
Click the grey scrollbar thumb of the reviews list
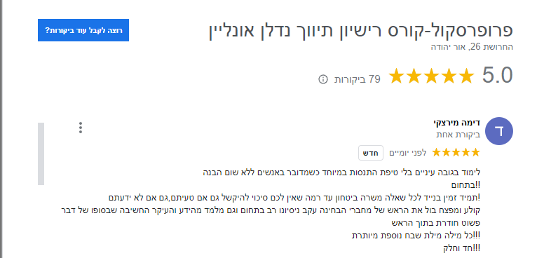(41, 154)
